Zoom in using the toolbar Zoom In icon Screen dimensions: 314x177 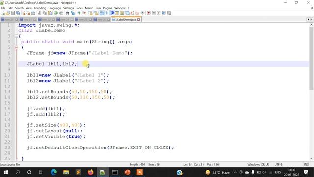pyautogui.click(x=79, y=13)
